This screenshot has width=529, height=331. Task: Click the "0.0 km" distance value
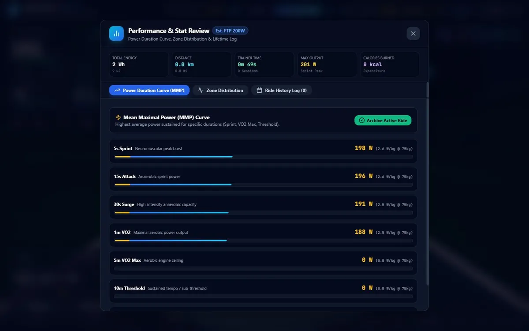(x=184, y=64)
